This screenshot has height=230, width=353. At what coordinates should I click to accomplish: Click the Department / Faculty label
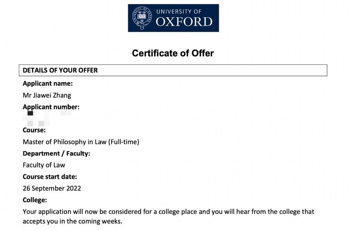57,153
